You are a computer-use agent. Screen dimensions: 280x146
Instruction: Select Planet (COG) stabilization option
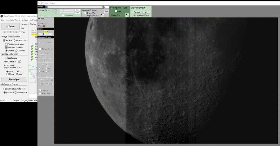click(14, 40)
